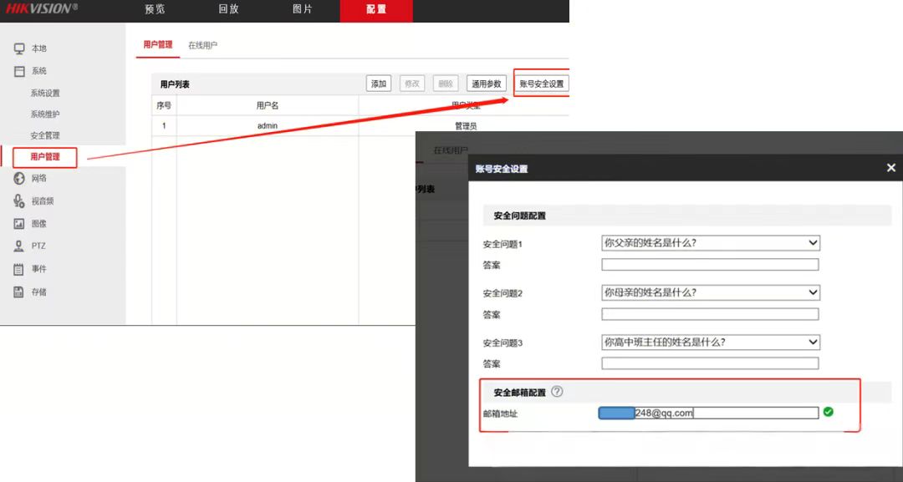This screenshot has height=482, width=903.
Task: Click the help question mark beside 安全邮箱配置
Action: [557, 392]
